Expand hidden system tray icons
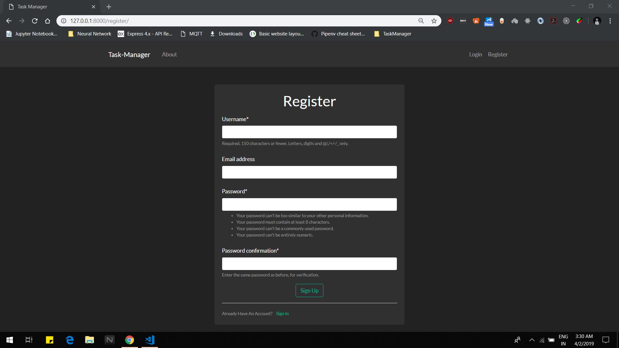Screen dimensions: 619x348 [x=532, y=340]
